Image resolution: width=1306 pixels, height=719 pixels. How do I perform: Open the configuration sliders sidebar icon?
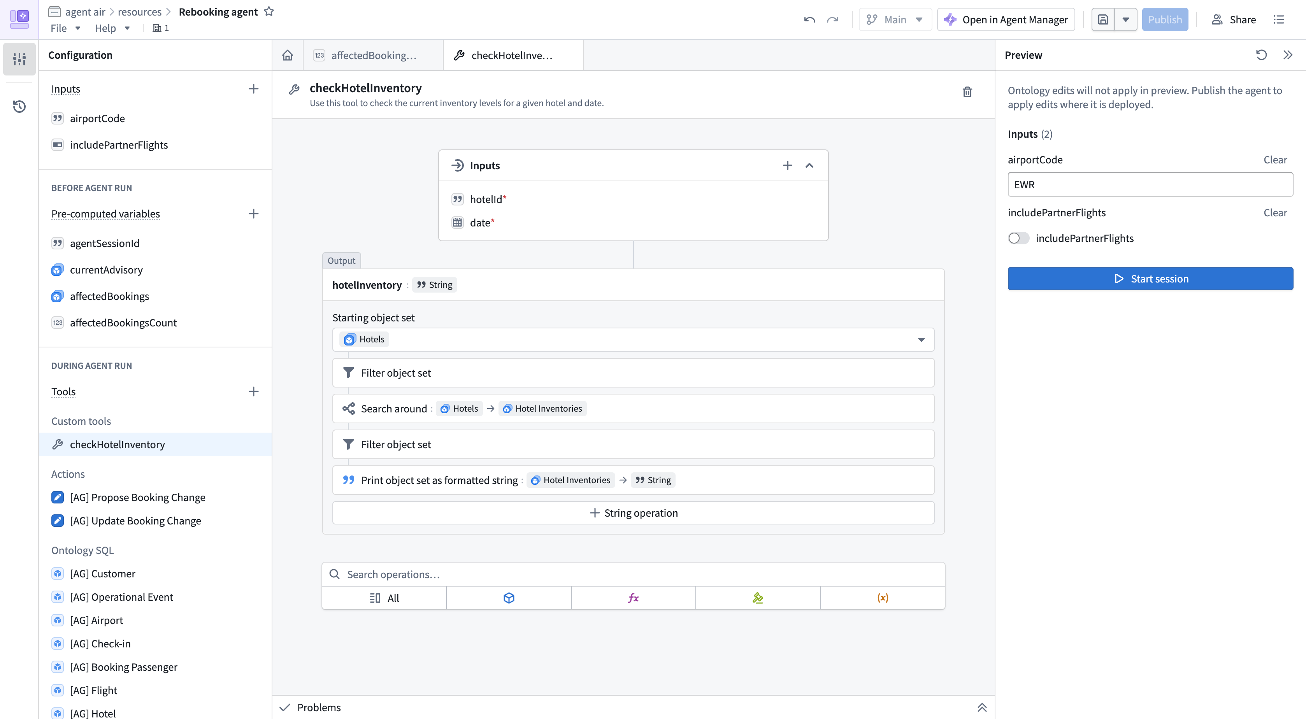[19, 59]
